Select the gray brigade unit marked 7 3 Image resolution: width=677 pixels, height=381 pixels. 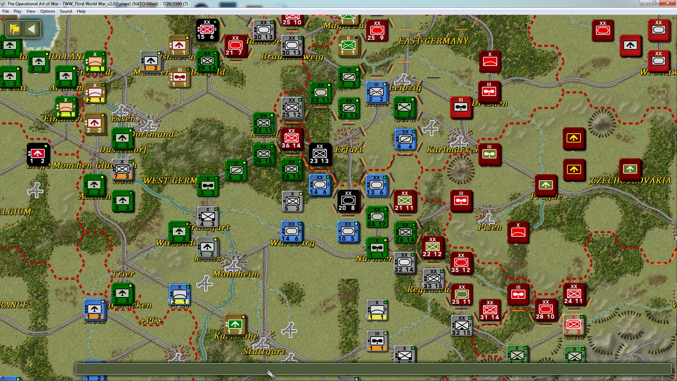tap(122, 169)
